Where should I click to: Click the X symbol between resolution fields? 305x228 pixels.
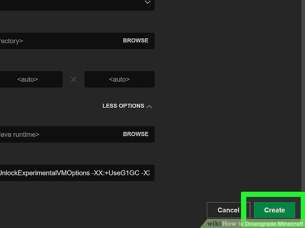[x=74, y=79]
